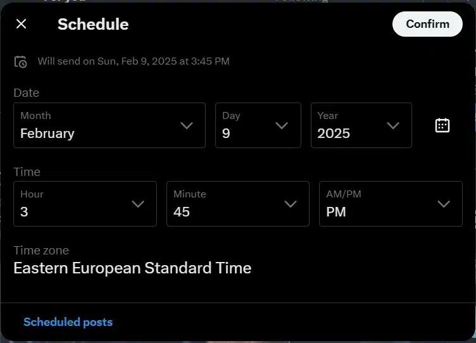Image resolution: width=476 pixels, height=343 pixels.
Task: Open the Month dropdown showing February
Action: tap(110, 125)
